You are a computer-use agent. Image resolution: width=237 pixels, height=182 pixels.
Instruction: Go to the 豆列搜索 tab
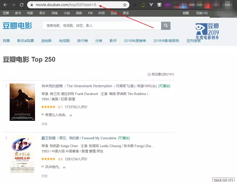[x=193, y=41]
